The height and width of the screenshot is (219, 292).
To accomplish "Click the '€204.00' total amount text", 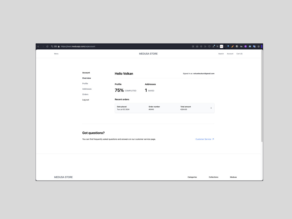I will (x=184, y=109).
